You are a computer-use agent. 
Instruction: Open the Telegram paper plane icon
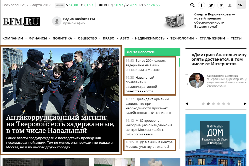pyautogui.click(x=221, y=5)
